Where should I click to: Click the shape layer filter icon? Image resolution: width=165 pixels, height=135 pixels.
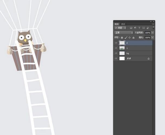pos(143,28)
